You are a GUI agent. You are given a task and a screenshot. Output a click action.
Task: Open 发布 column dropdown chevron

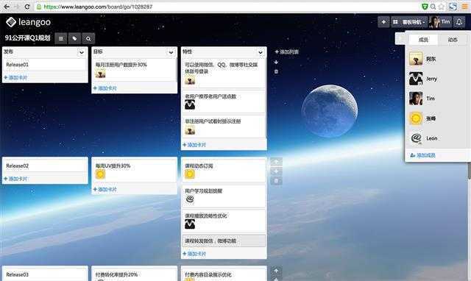coord(82,52)
